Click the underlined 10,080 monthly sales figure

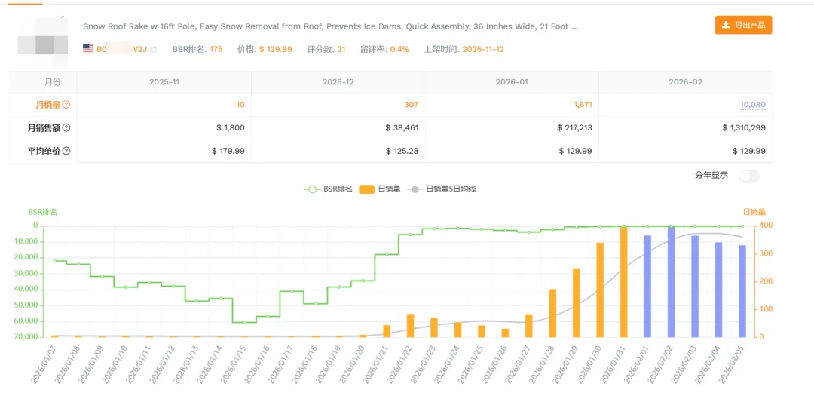pyautogui.click(x=752, y=105)
